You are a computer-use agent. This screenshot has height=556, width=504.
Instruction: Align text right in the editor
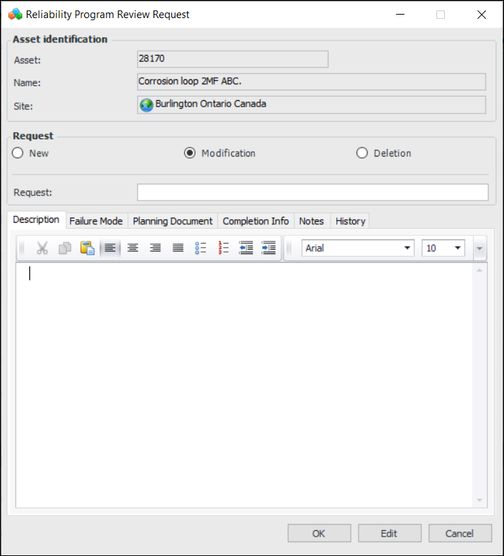tap(155, 248)
